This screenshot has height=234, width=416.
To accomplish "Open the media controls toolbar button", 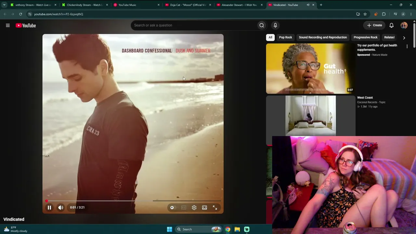I will (395, 14).
